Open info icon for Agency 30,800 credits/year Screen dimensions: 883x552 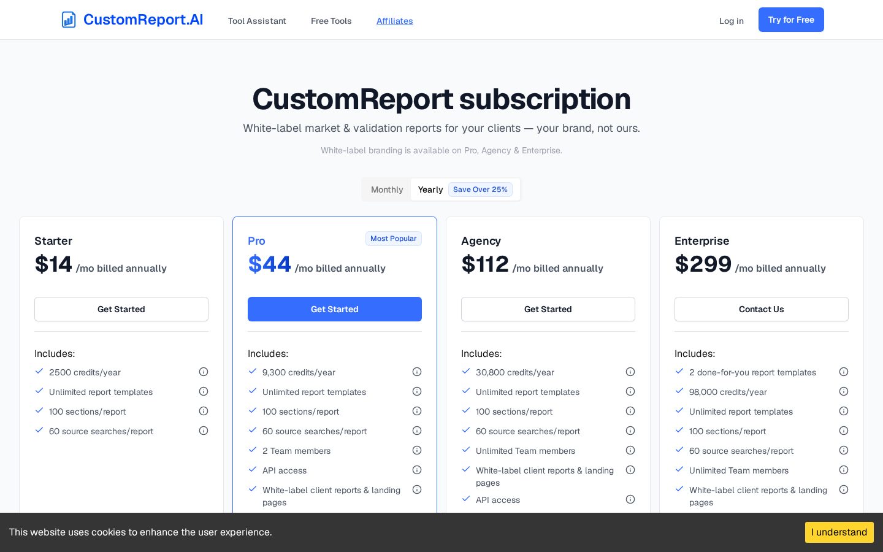coord(630,372)
